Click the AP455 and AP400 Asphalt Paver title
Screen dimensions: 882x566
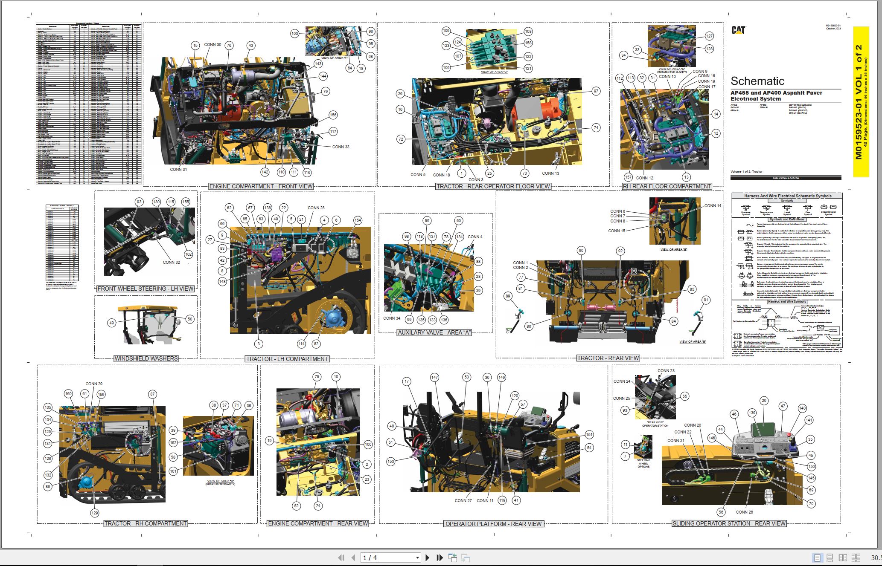tap(776, 92)
